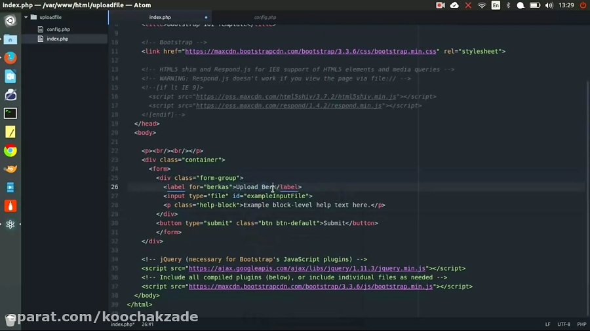Image resolution: width=590 pixels, height=331 pixels.
Task: Click the exampleInputFile id value
Action: (x=276, y=196)
